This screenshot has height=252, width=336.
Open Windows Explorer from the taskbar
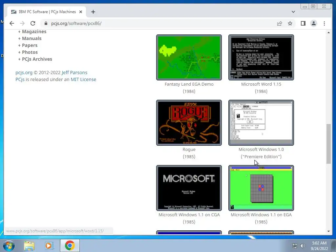pyautogui.click(x=29, y=245)
